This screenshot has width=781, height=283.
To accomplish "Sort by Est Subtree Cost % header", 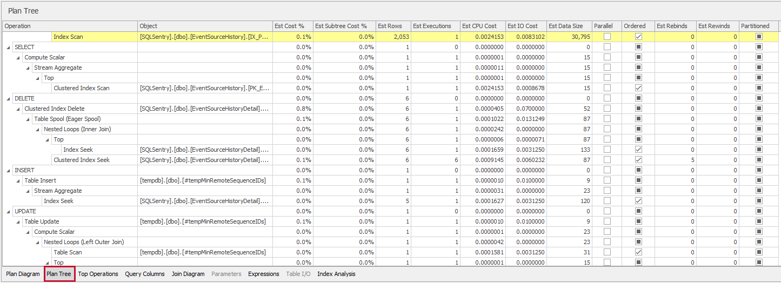I will [x=344, y=26].
